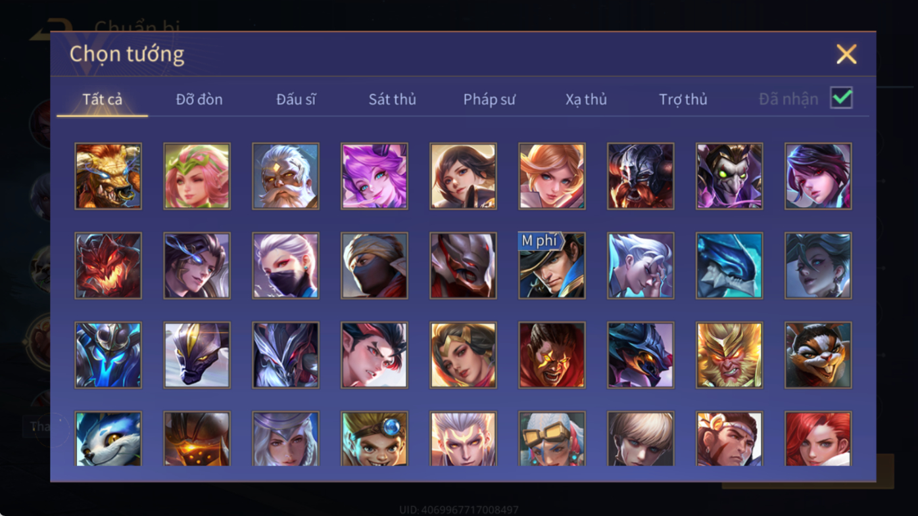918x516 pixels.
Task: Pick the pink-haired elf girl with green crown
Action: click(x=197, y=176)
